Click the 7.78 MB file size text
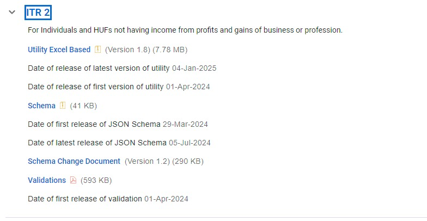The width and height of the screenshot is (427, 221). pyautogui.click(x=170, y=50)
